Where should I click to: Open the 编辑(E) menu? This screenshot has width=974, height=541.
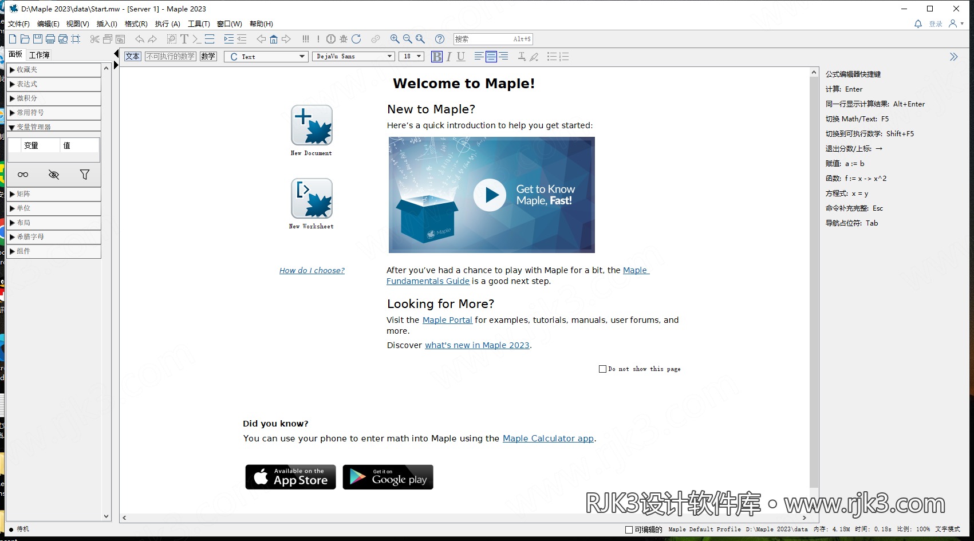point(48,24)
